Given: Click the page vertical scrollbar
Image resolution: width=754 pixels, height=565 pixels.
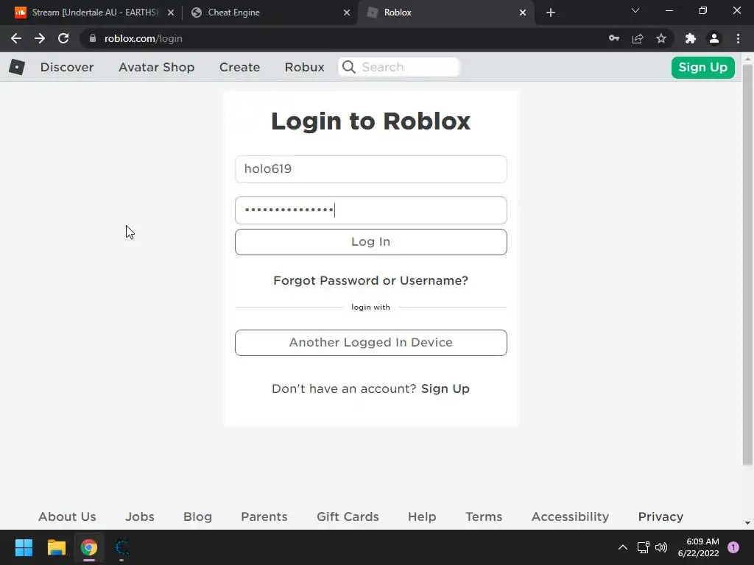Looking at the screenshot, I should (747, 264).
